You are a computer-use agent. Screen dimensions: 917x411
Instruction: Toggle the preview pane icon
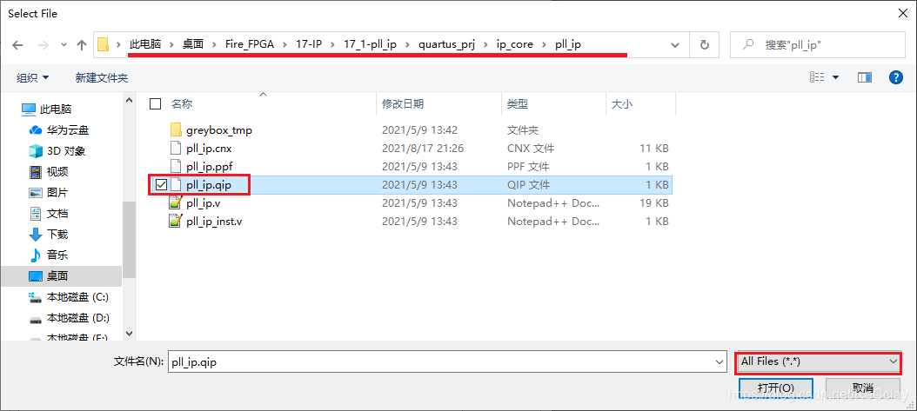coord(865,77)
